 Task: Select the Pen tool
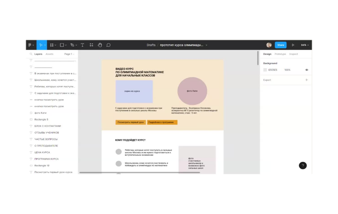[72, 45]
